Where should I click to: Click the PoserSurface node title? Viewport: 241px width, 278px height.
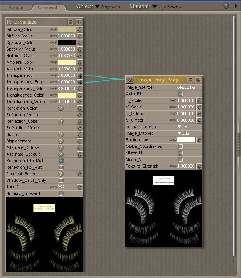(22, 22)
